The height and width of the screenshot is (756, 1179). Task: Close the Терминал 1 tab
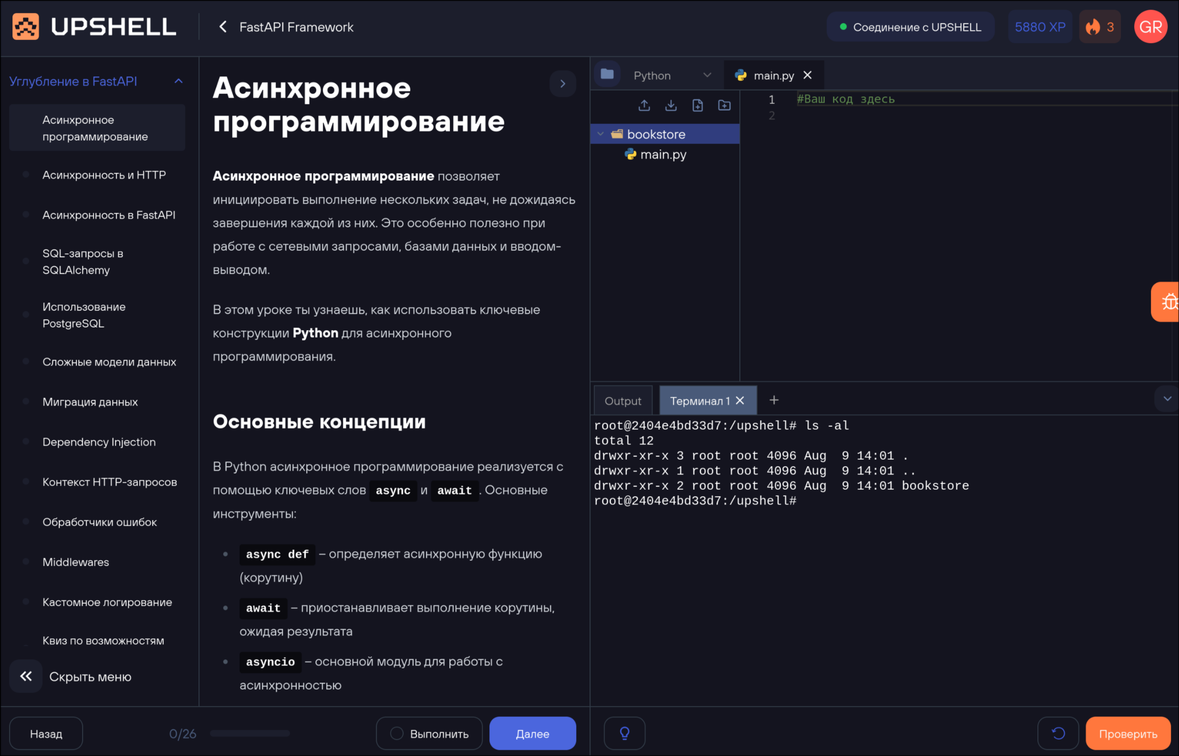click(x=740, y=401)
